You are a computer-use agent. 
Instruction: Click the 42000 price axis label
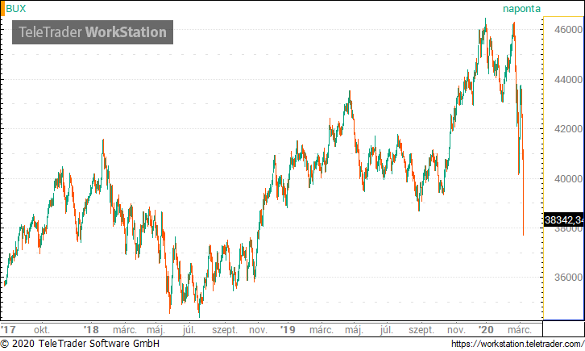point(568,129)
